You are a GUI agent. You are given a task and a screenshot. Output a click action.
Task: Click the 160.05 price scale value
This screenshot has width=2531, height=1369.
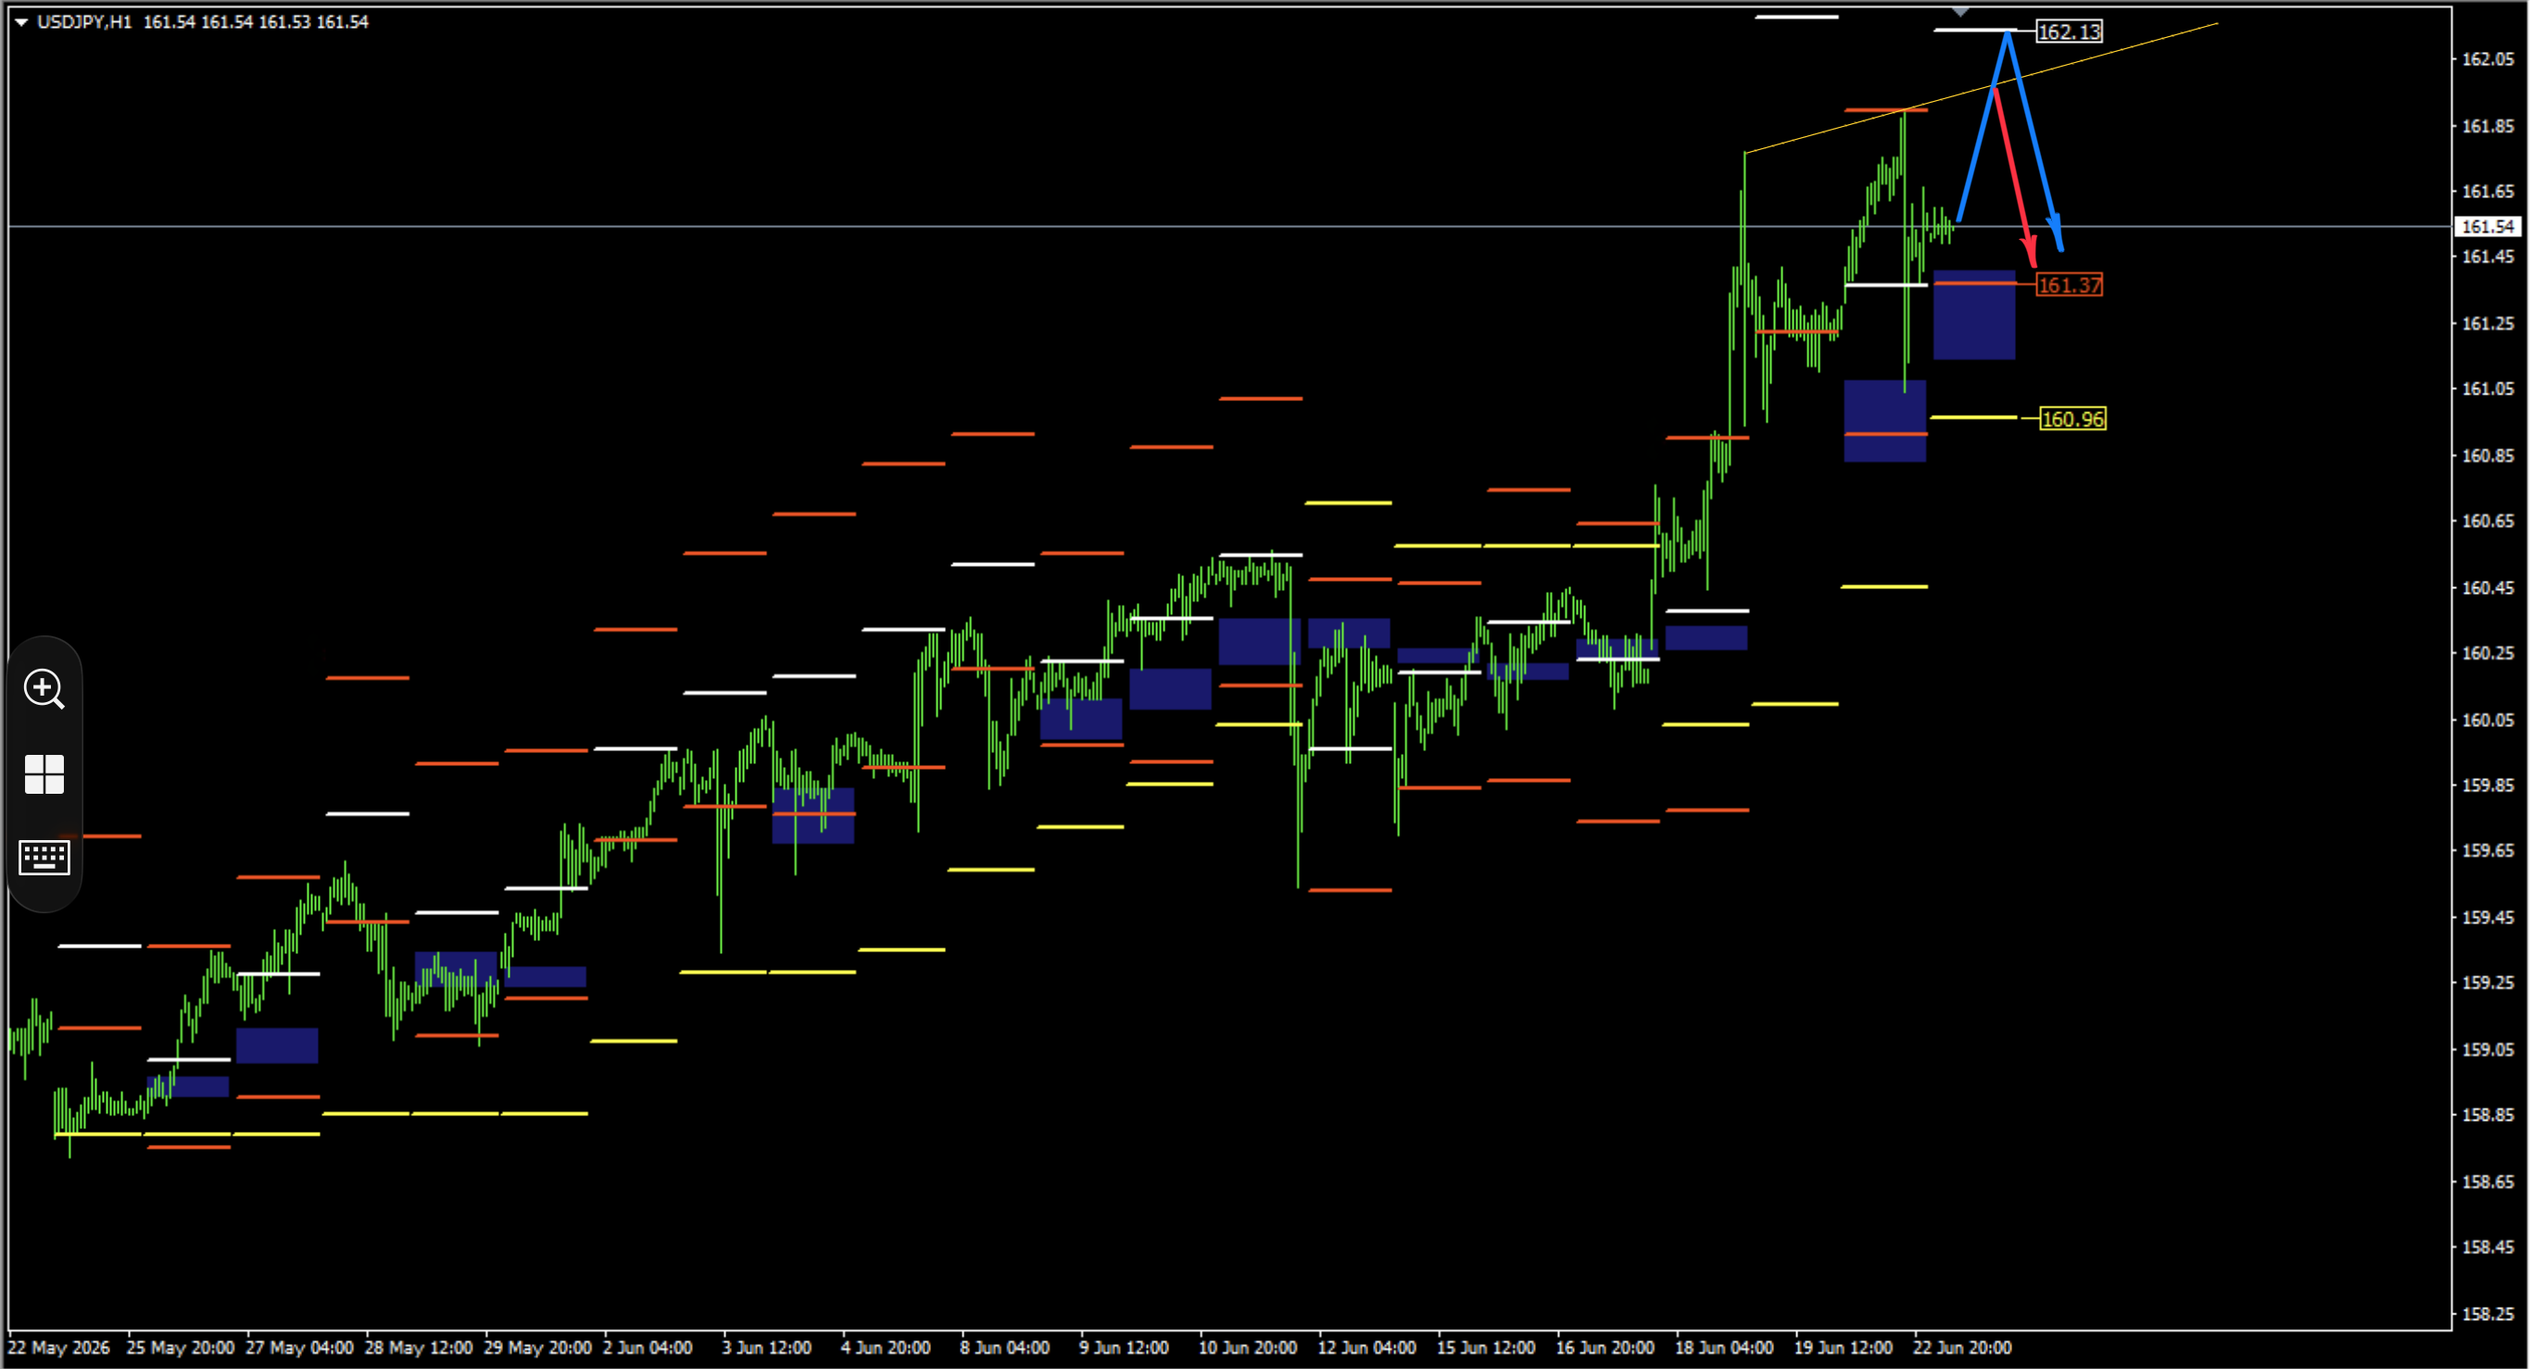coord(2487,720)
